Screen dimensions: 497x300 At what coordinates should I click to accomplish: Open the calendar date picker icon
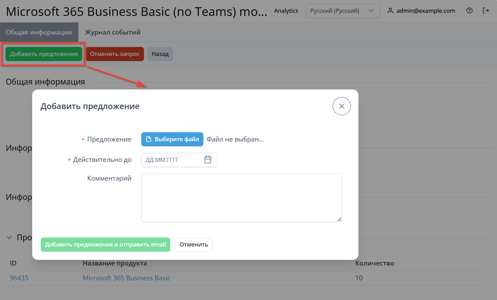point(208,160)
